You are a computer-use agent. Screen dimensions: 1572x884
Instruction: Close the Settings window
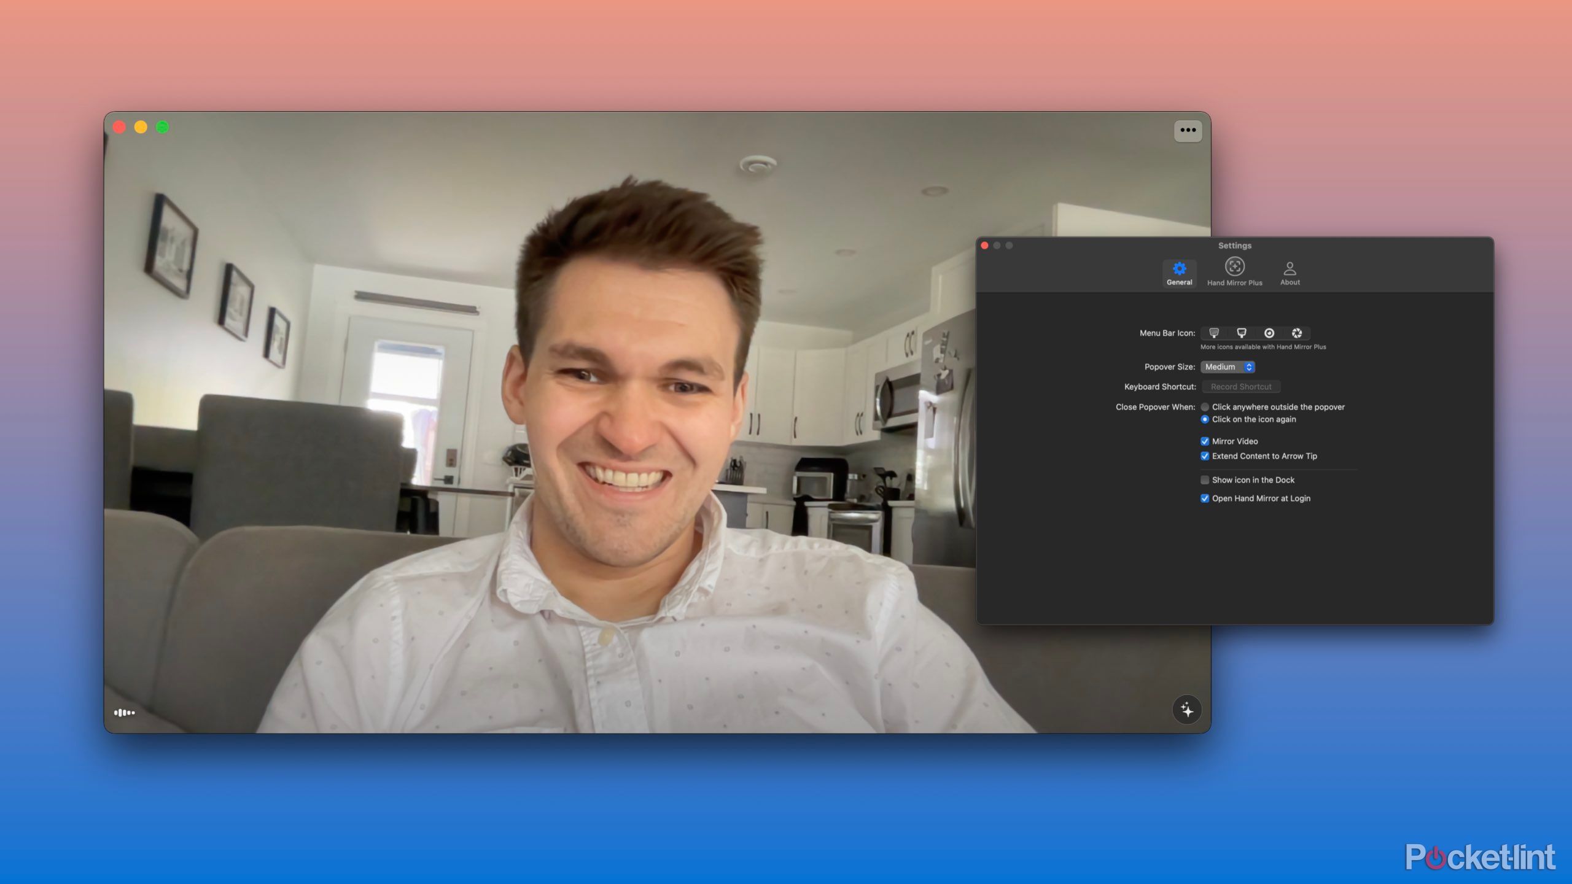click(985, 246)
